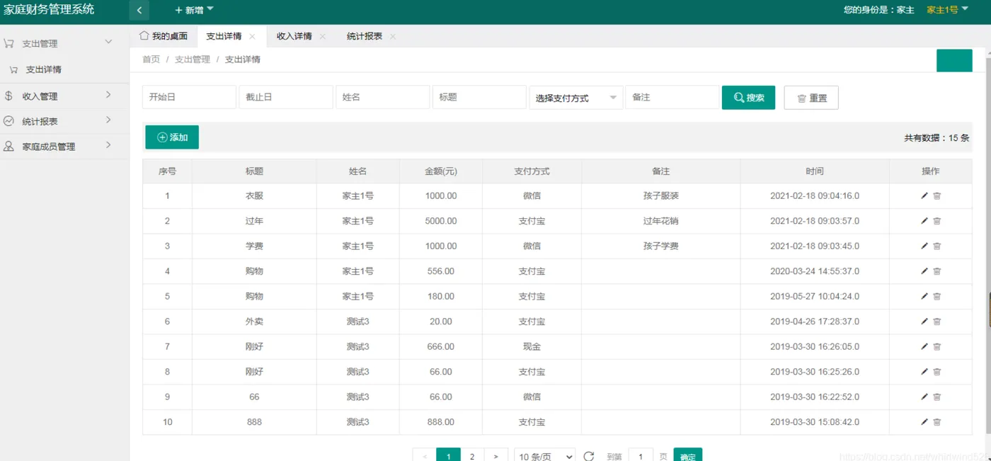
Task: Close the 统计报表 tab
Action: [393, 36]
